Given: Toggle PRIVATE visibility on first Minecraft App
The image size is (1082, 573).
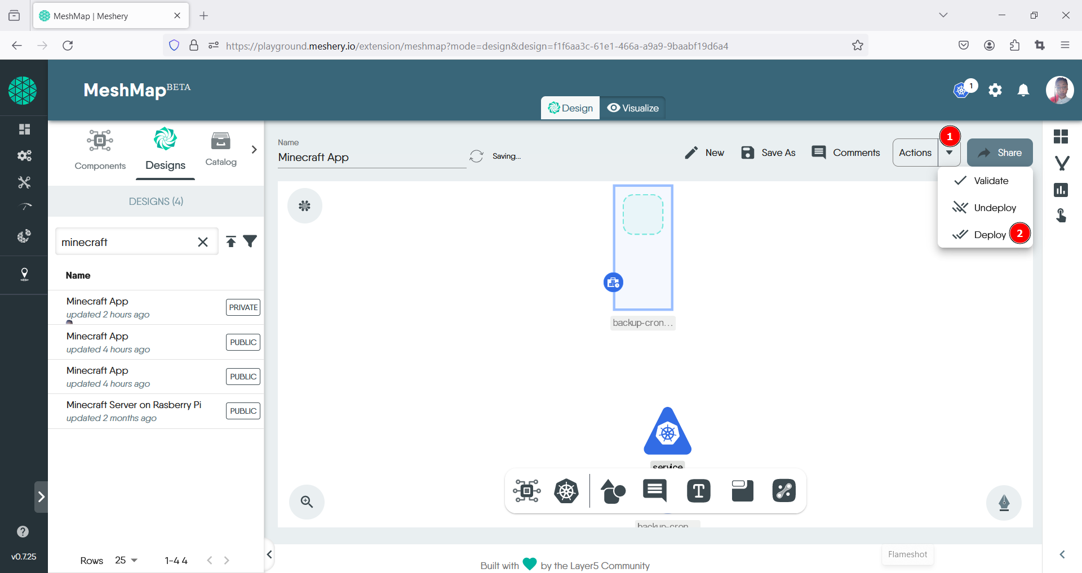Looking at the screenshot, I should 243,307.
